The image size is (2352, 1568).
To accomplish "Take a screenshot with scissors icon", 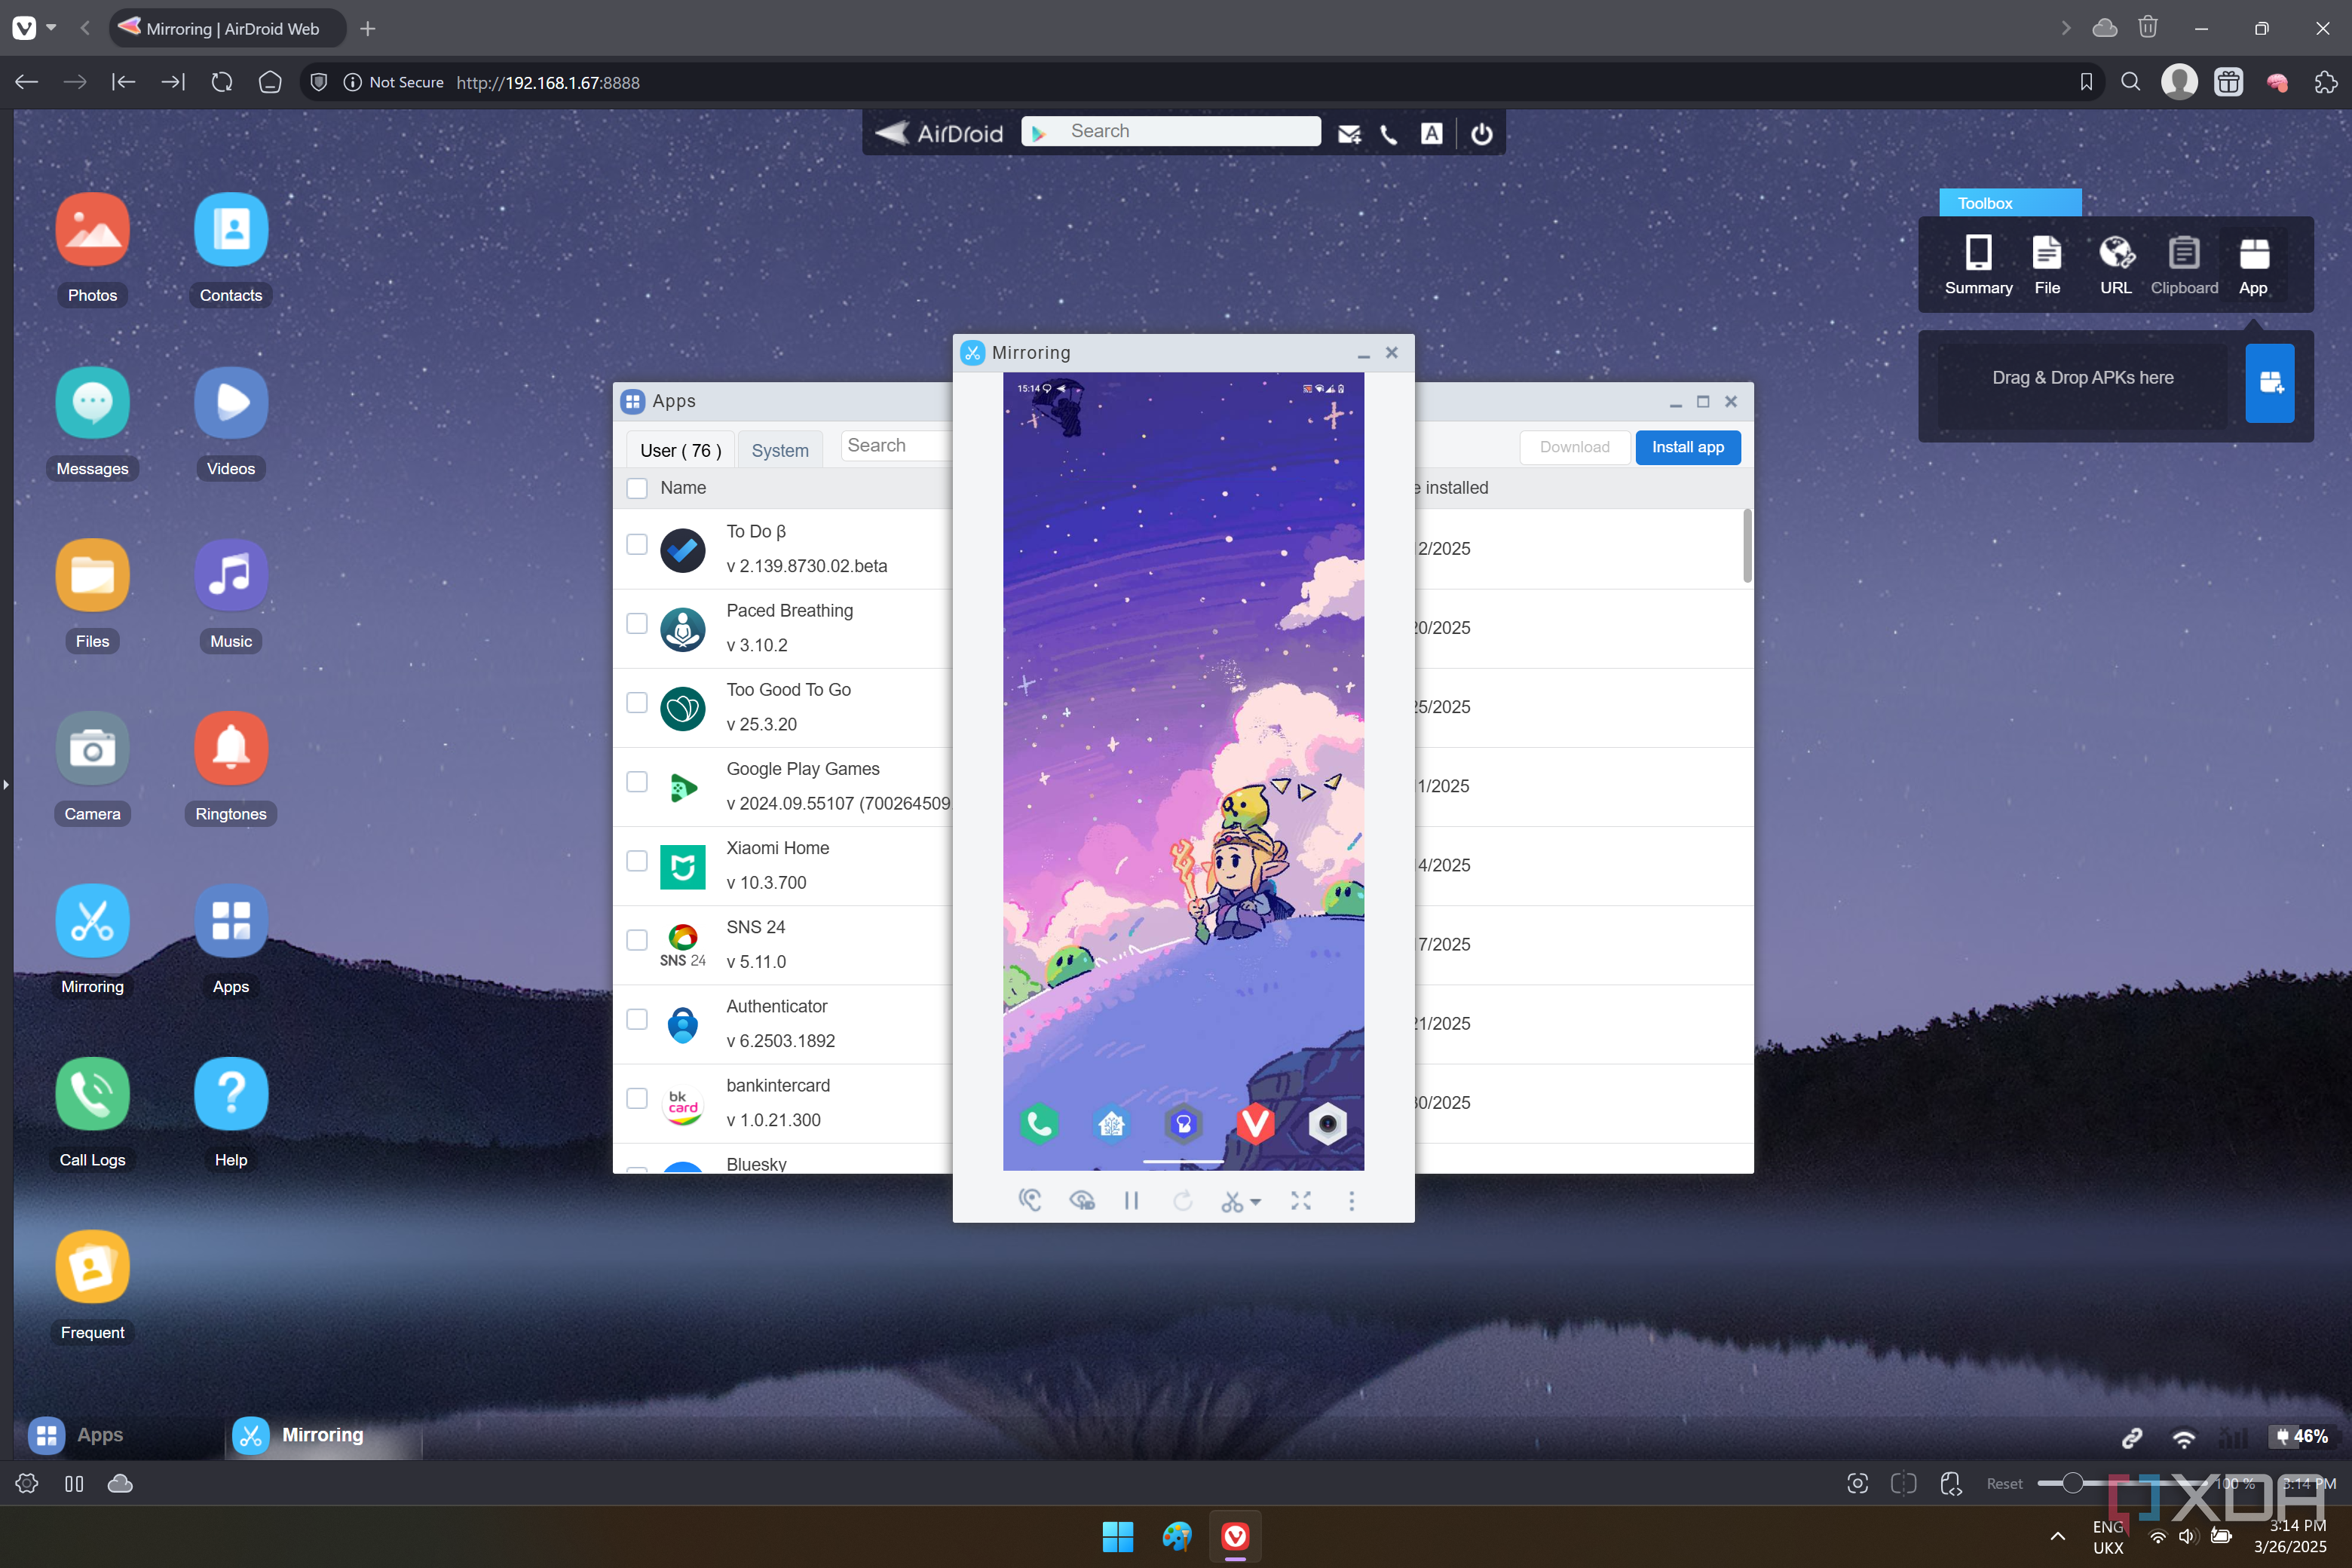I will pyautogui.click(x=1232, y=1200).
